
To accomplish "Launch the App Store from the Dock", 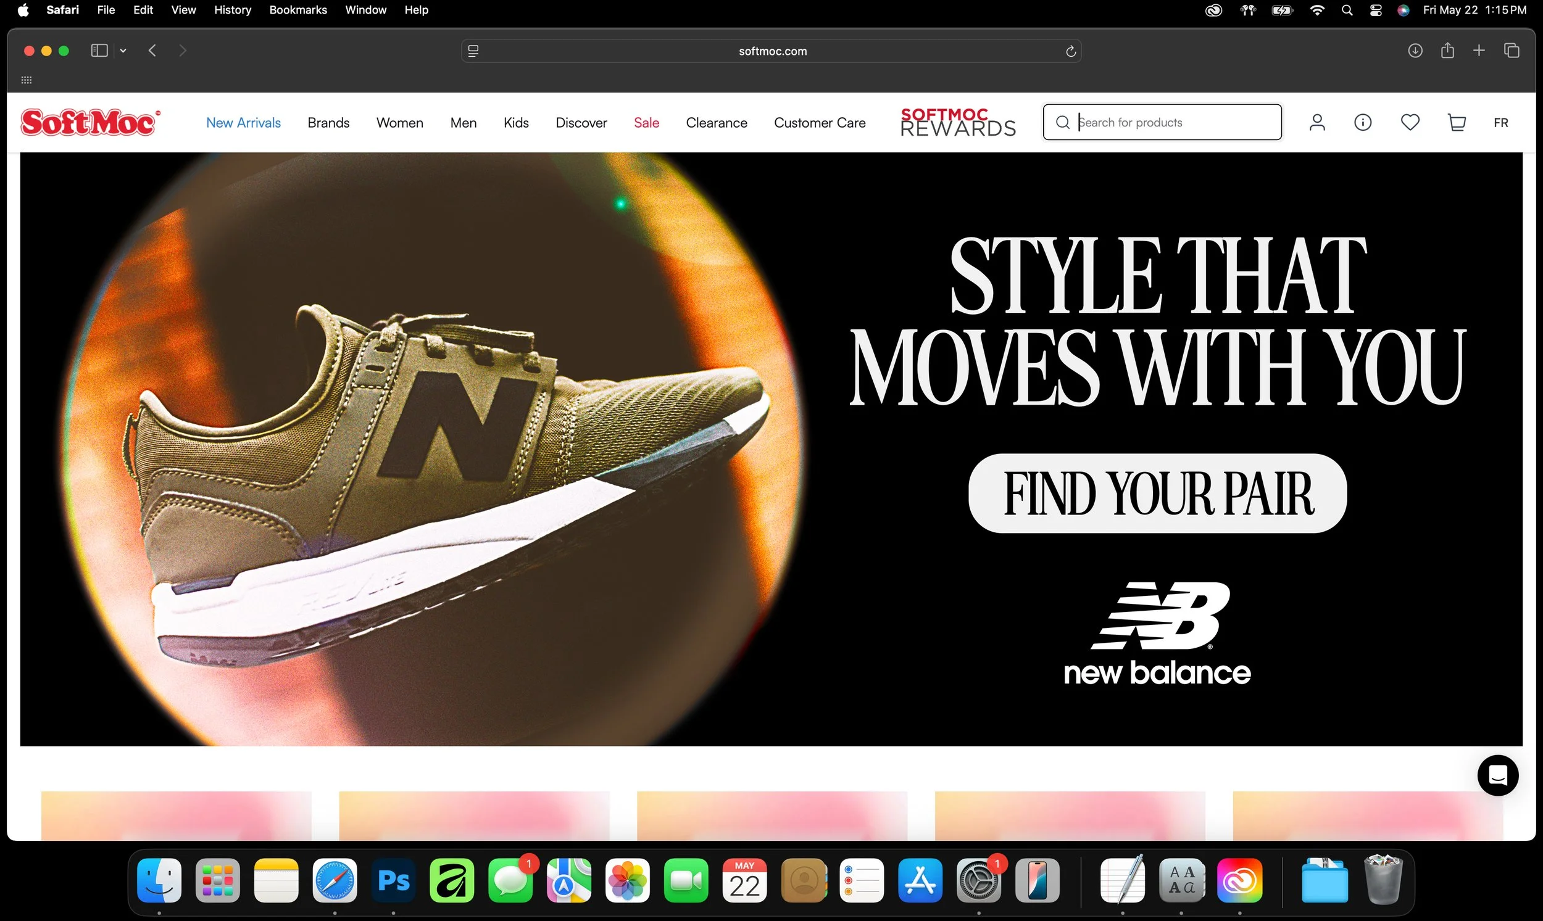I will (920, 880).
